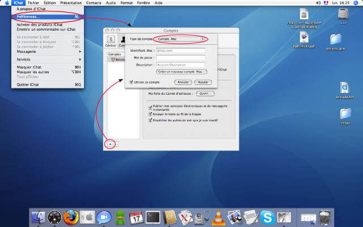
Task: Select the polices_gen folder on desktop
Action: click(335, 42)
